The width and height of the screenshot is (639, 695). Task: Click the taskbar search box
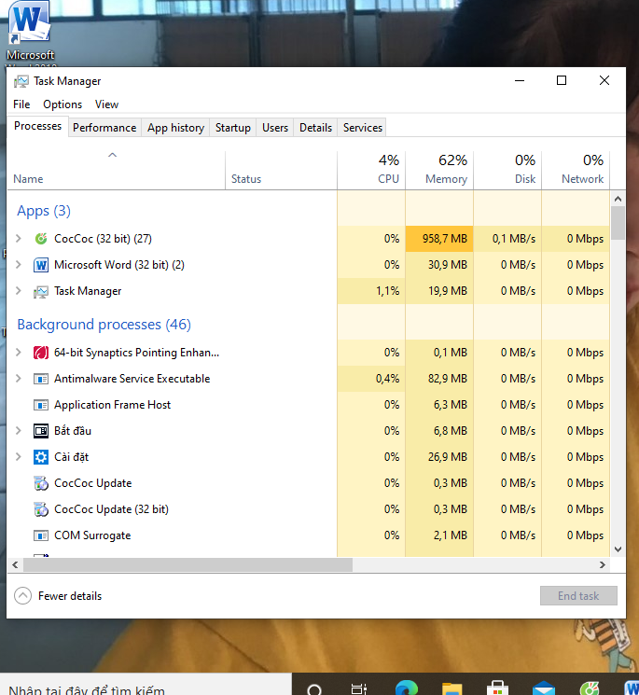(x=146, y=686)
